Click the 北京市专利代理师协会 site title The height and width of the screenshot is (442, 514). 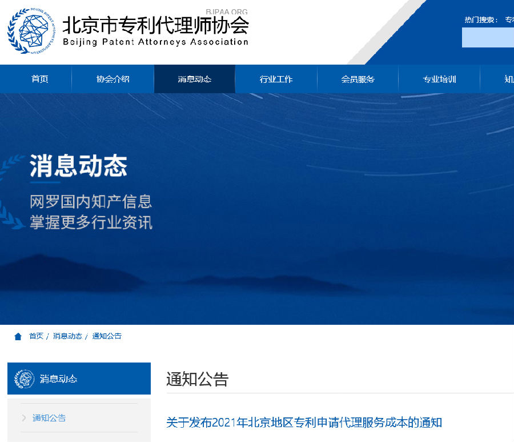(156, 26)
